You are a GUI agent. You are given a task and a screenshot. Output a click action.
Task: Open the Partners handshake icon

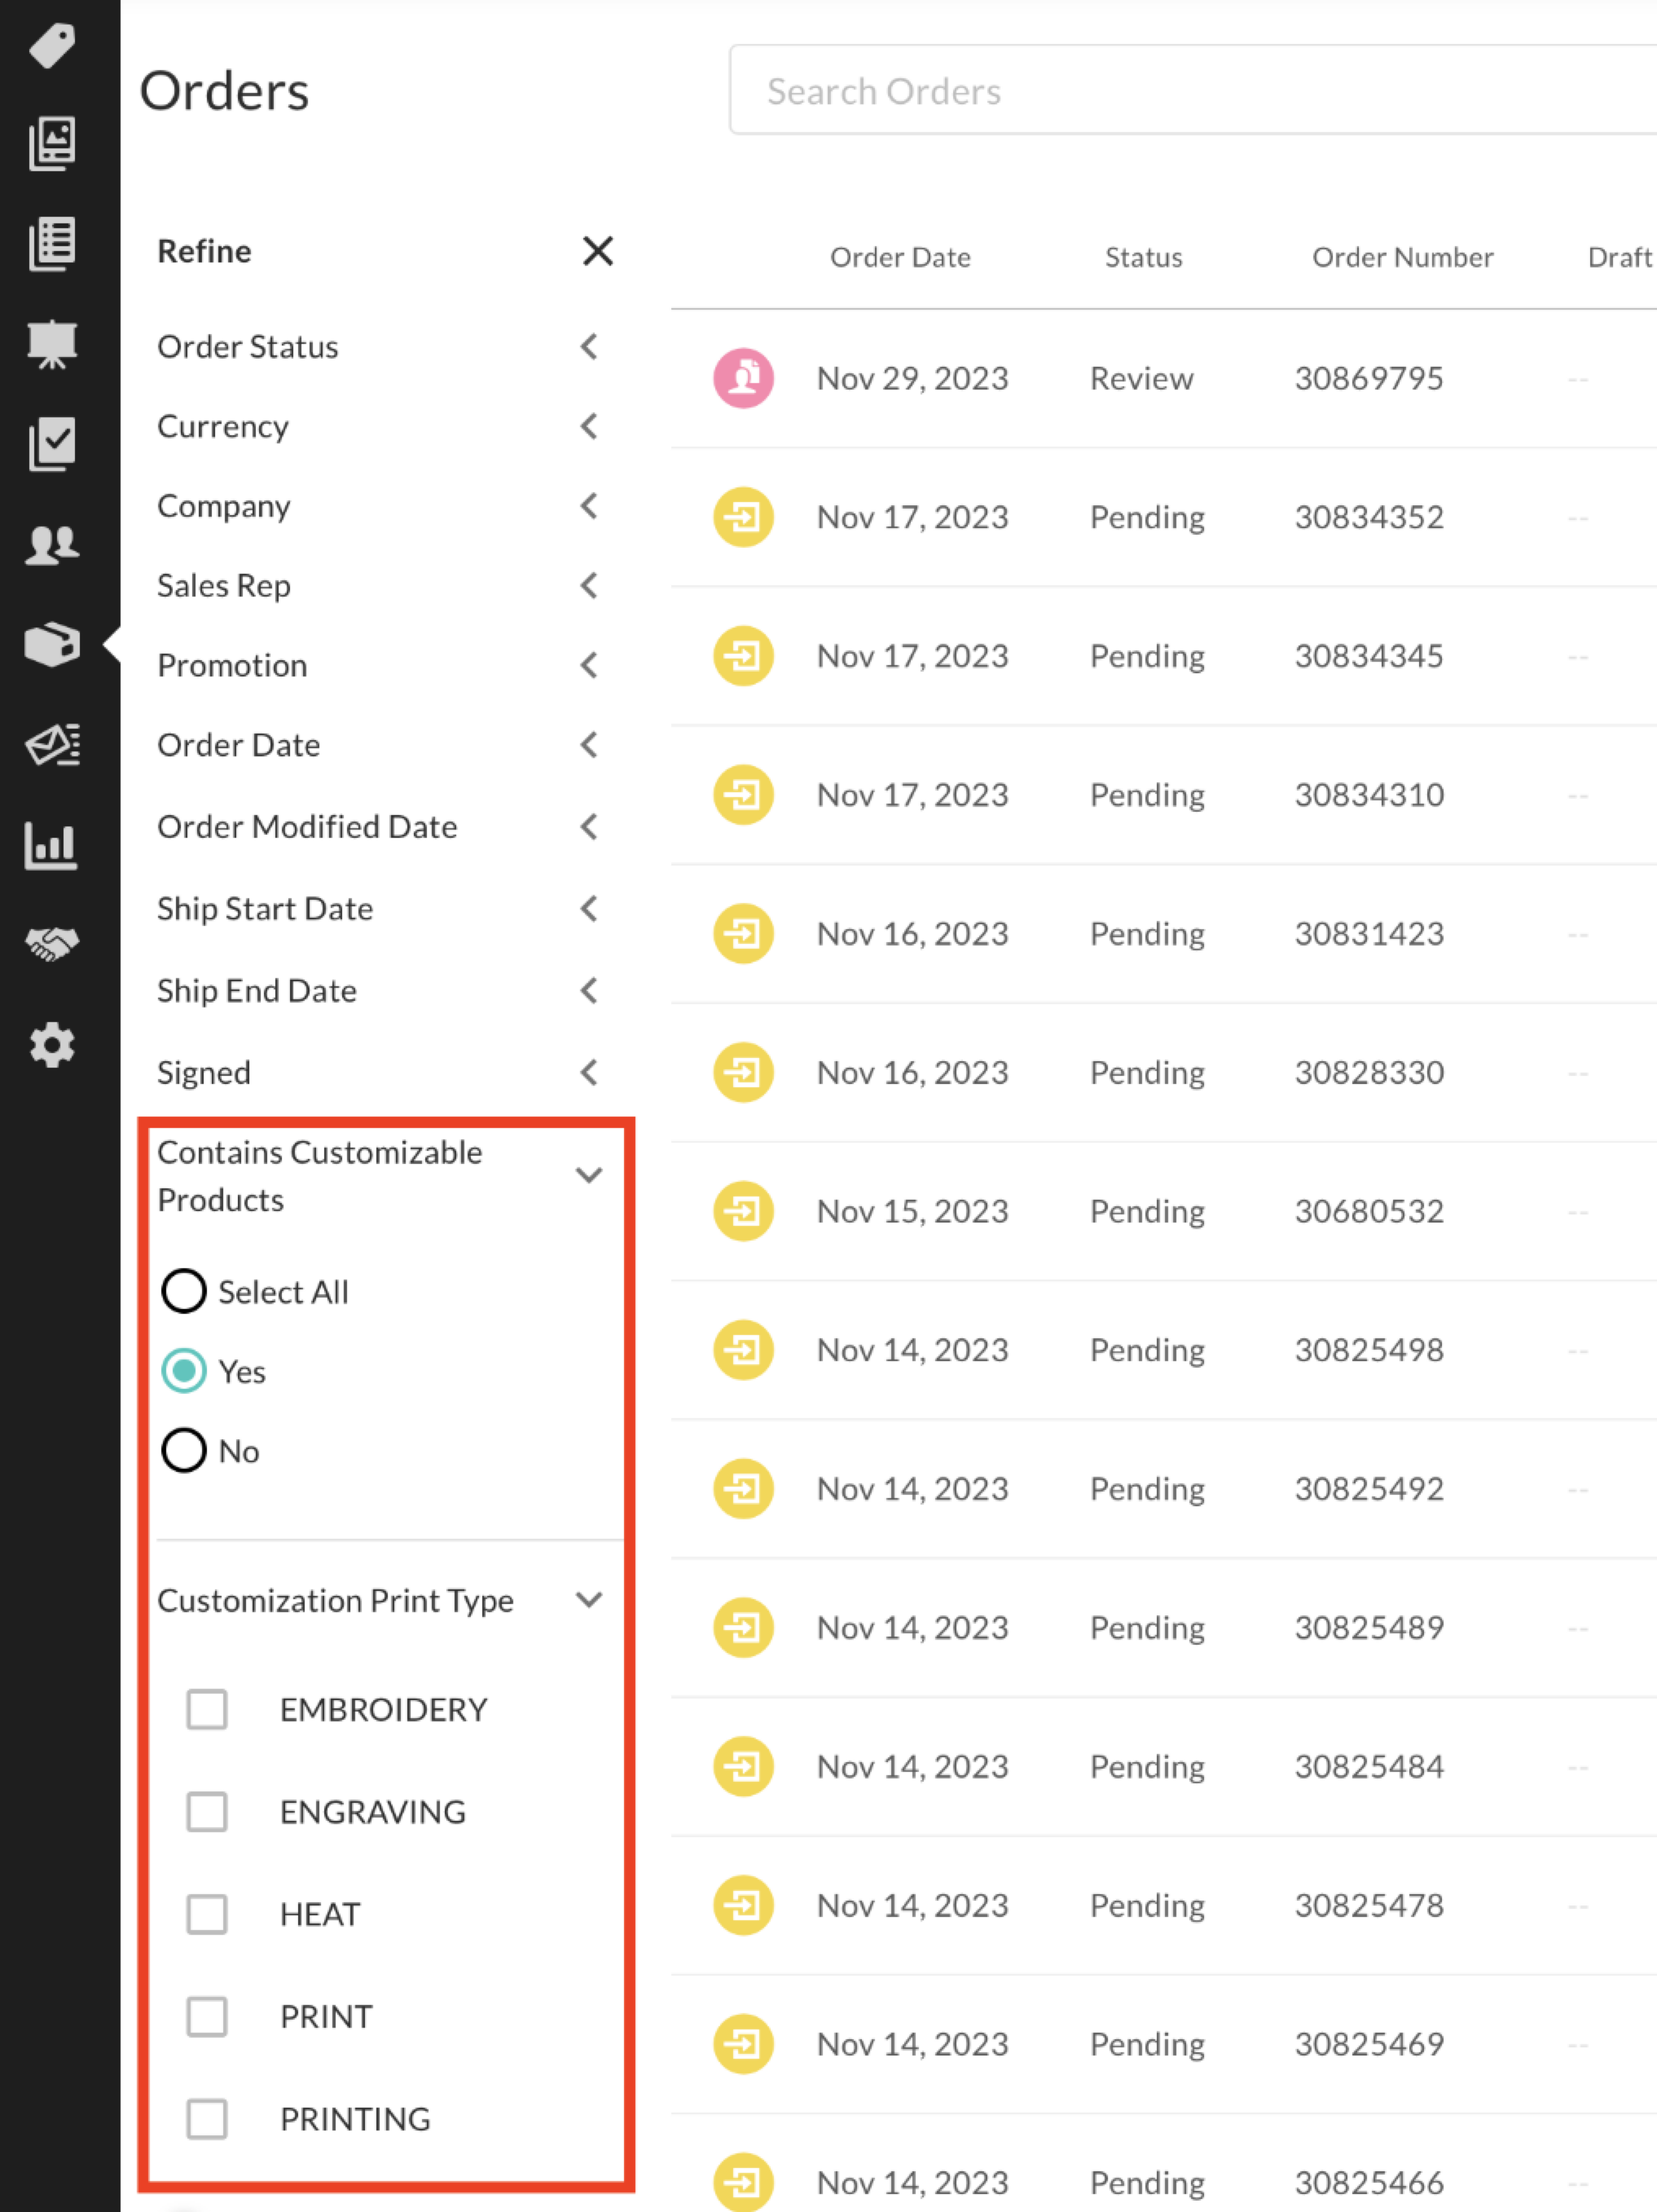[52, 943]
